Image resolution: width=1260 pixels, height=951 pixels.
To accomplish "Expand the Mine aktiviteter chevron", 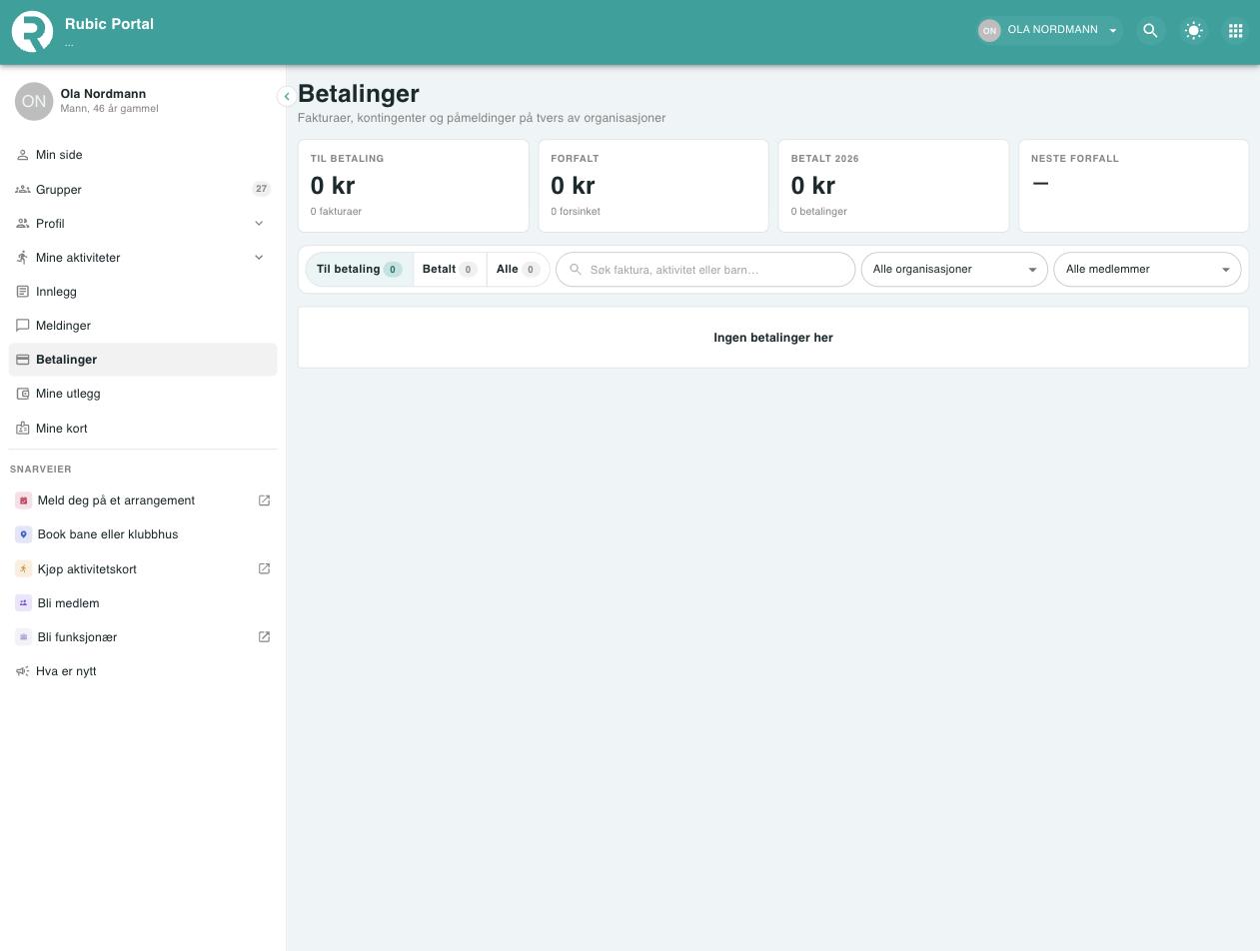I will [259, 257].
